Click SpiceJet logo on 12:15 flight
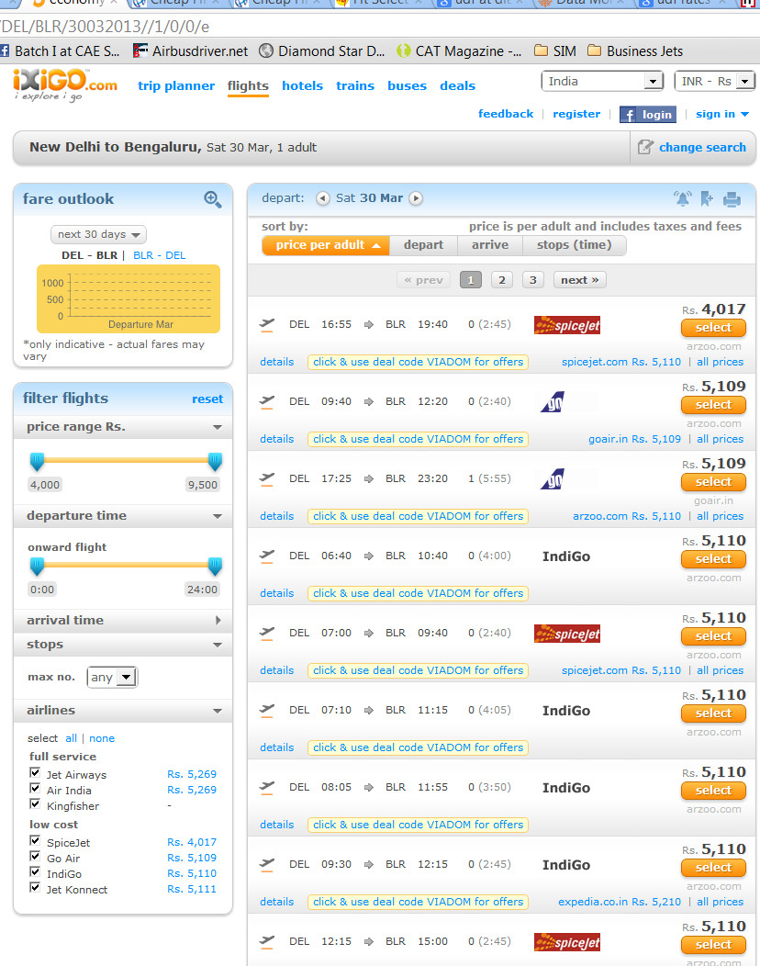 coord(566,943)
